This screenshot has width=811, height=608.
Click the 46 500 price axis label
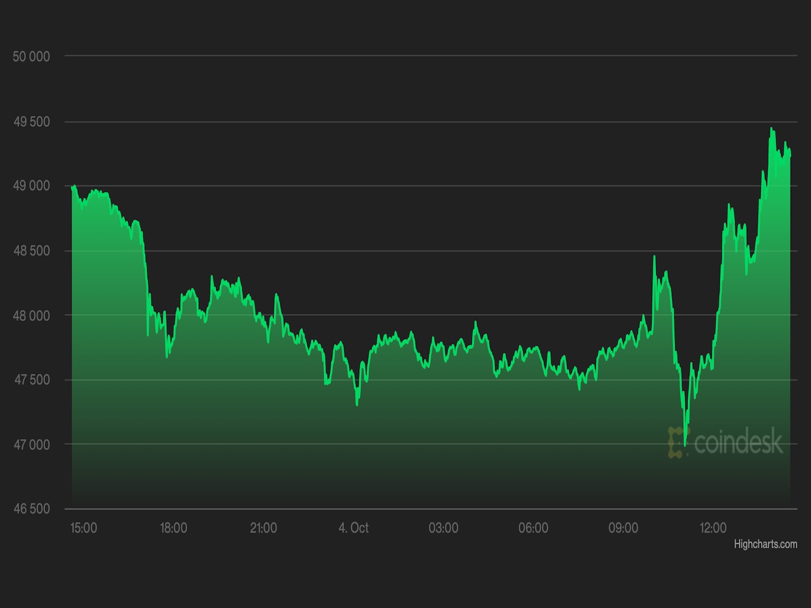point(32,509)
